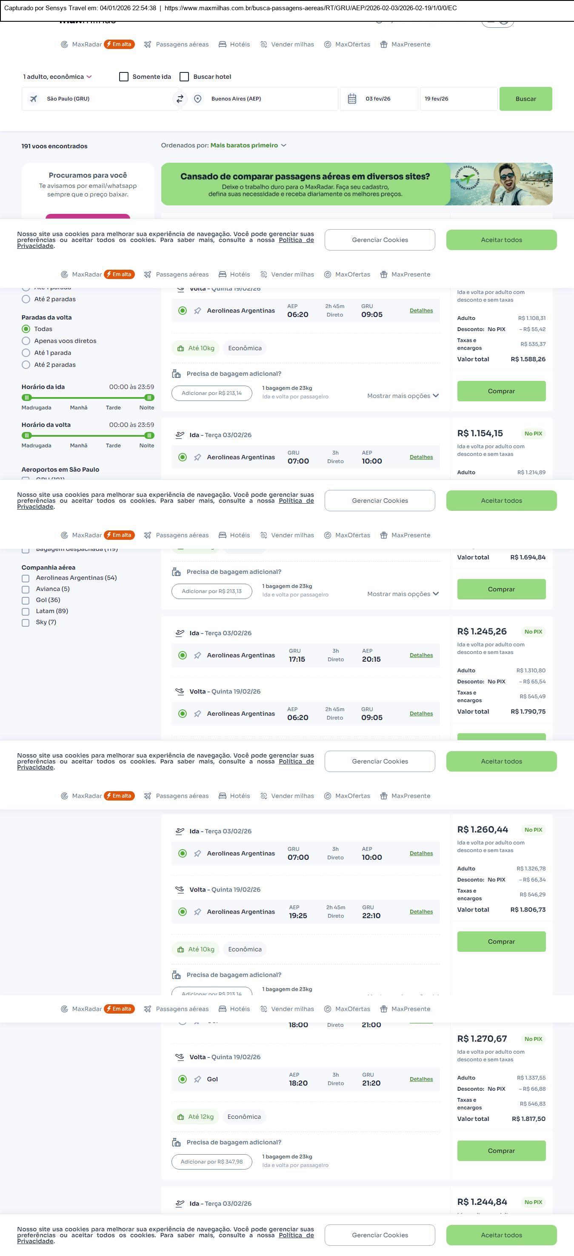Enable the 'Buscar hotel' checkbox
Image resolution: width=574 pixels, height=1256 pixels.
click(185, 77)
